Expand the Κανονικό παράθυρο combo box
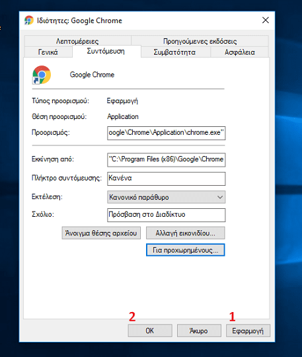 [166, 197]
